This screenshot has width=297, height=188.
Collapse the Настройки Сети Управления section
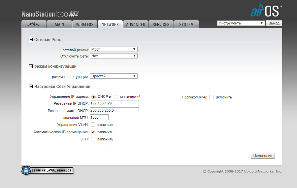point(31,86)
